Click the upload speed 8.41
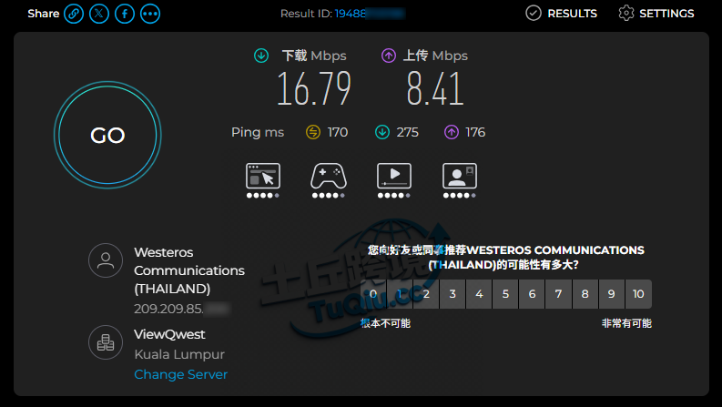The image size is (722, 407). pyautogui.click(x=435, y=88)
